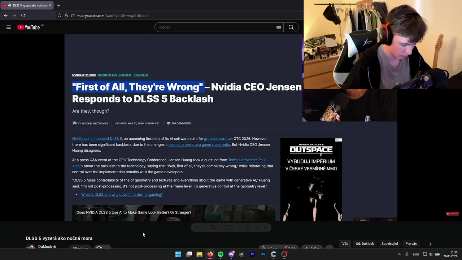This screenshot has width=462, height=260.
Task: Click the subtitle Are they, though?
Action: point(91,111)
